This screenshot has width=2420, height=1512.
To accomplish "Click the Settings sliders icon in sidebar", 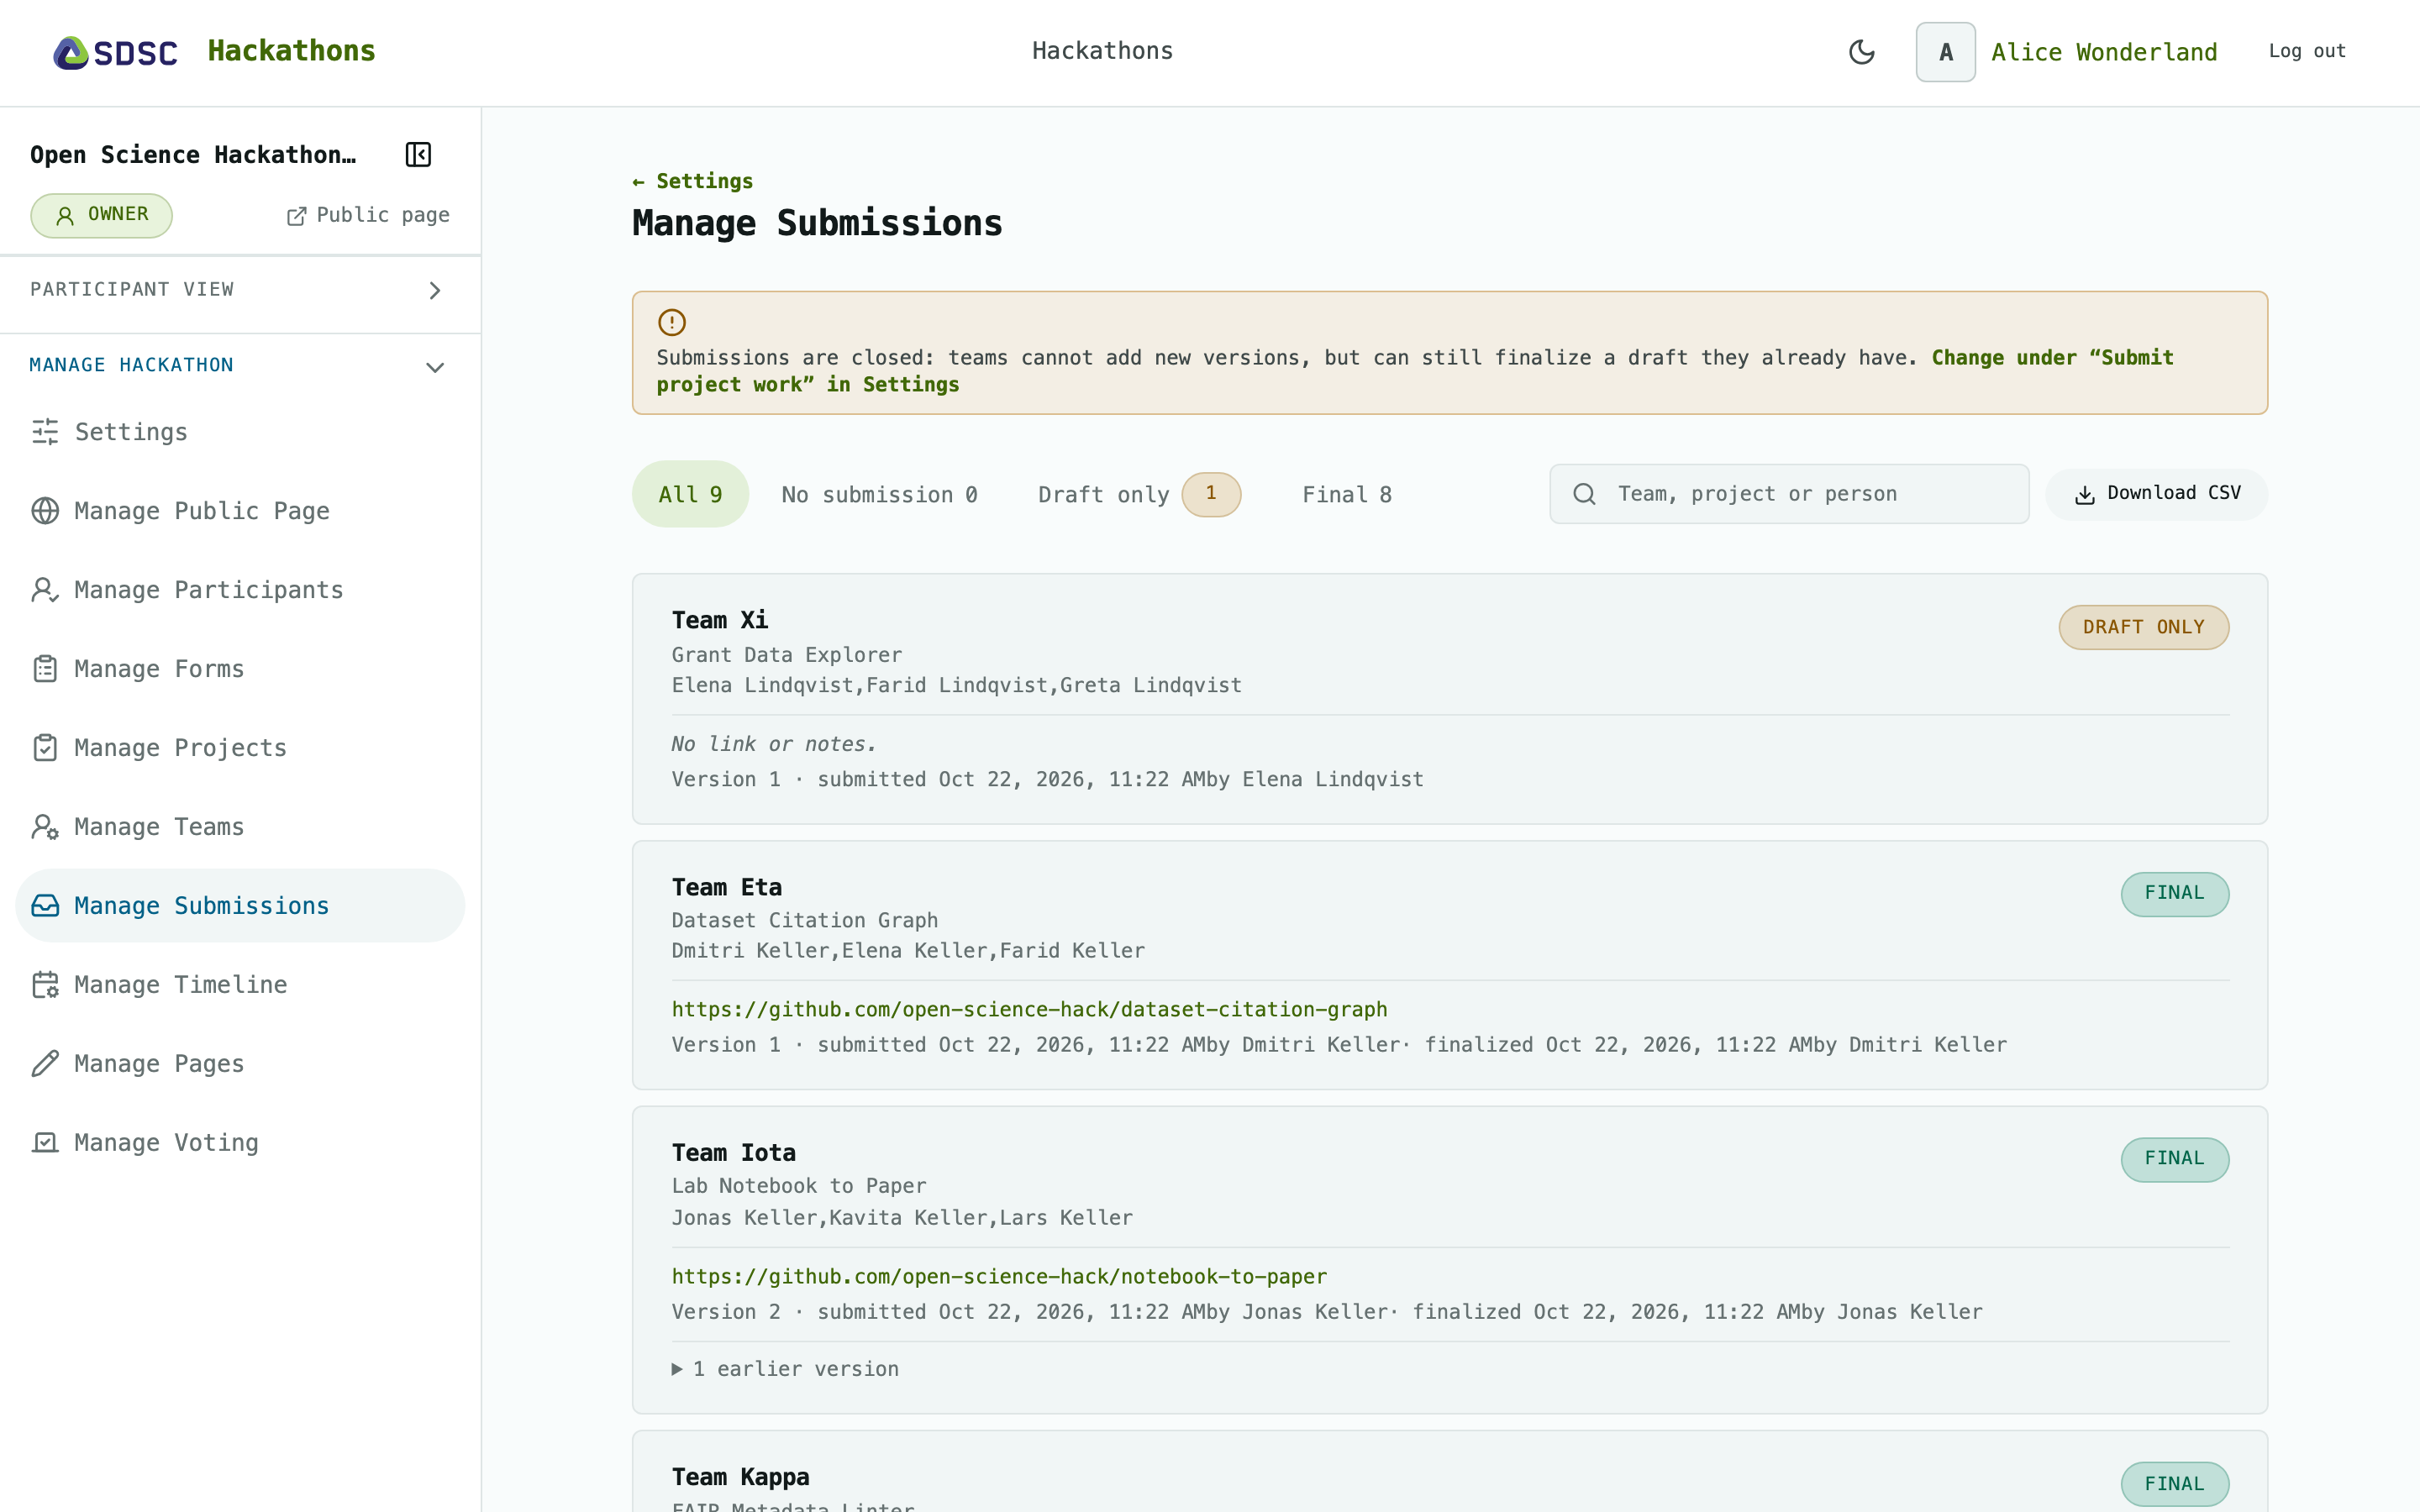I will click(x=45, y=432).
